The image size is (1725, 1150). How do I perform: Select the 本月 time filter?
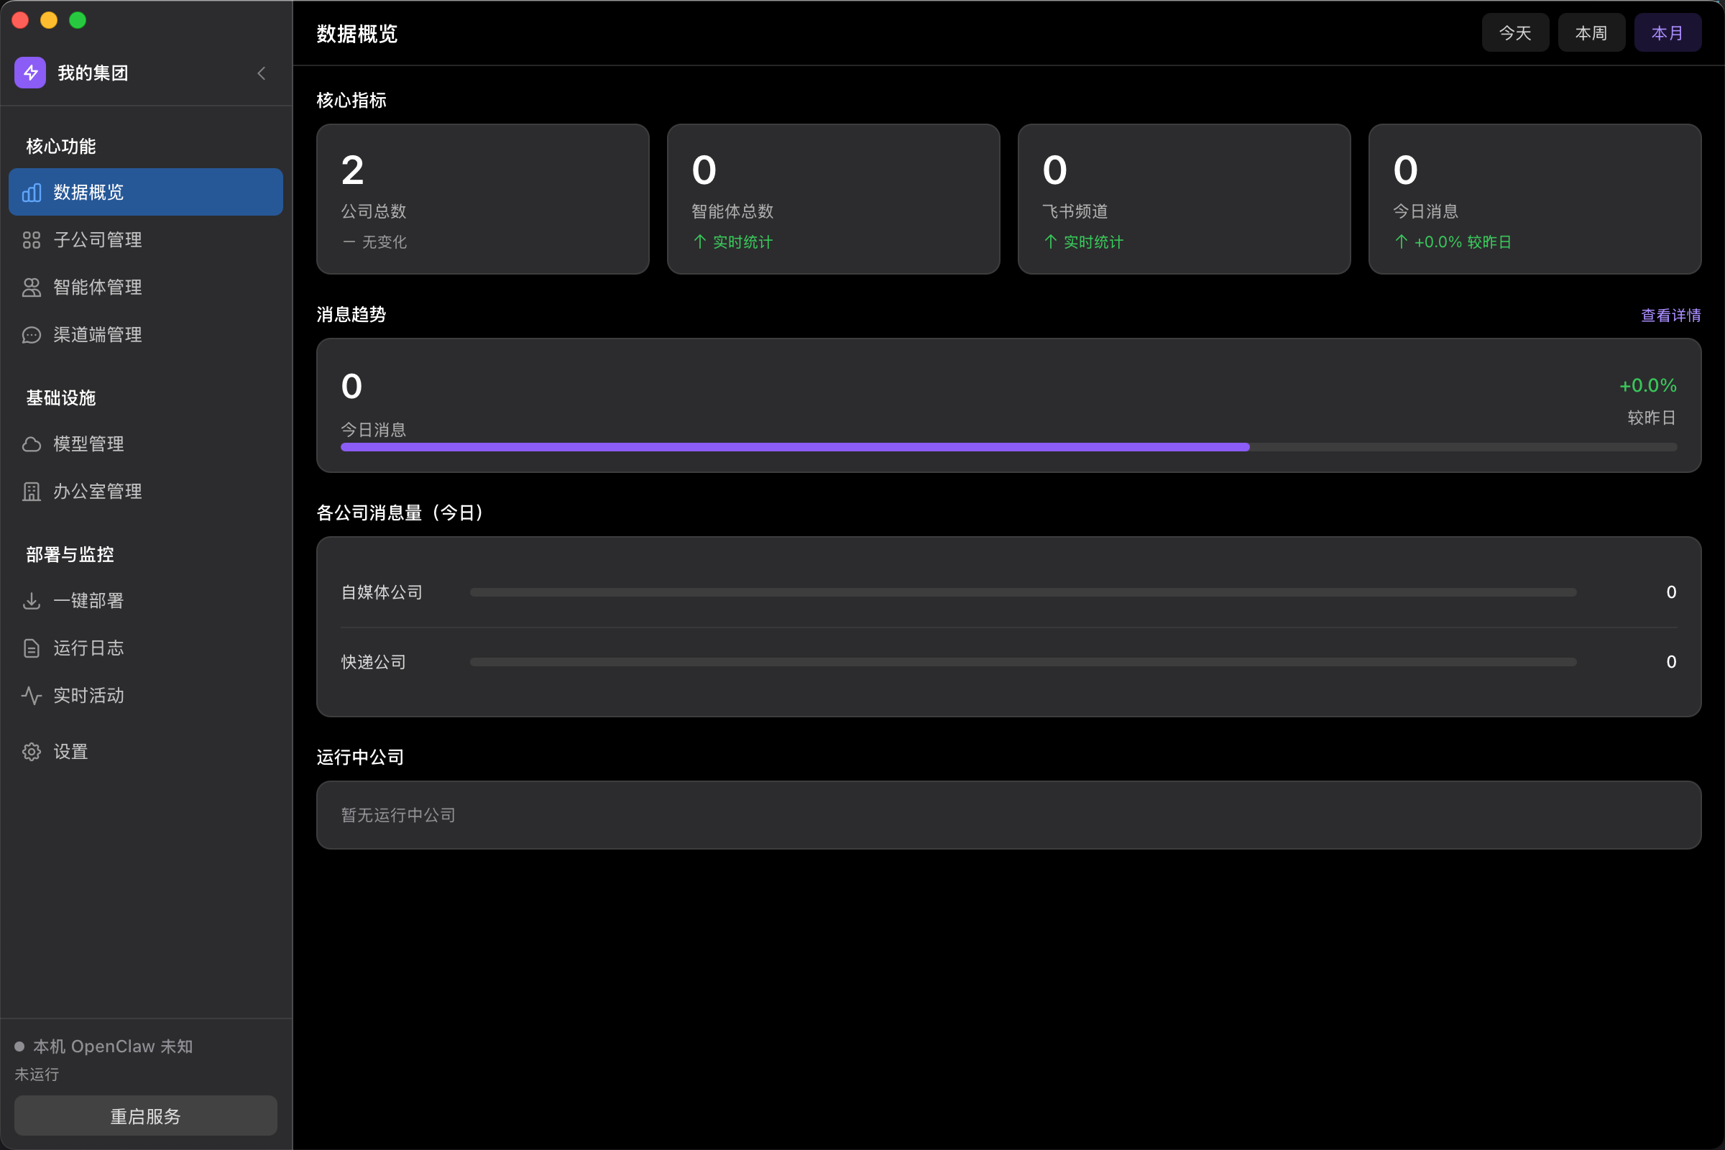pos(1667,33)
